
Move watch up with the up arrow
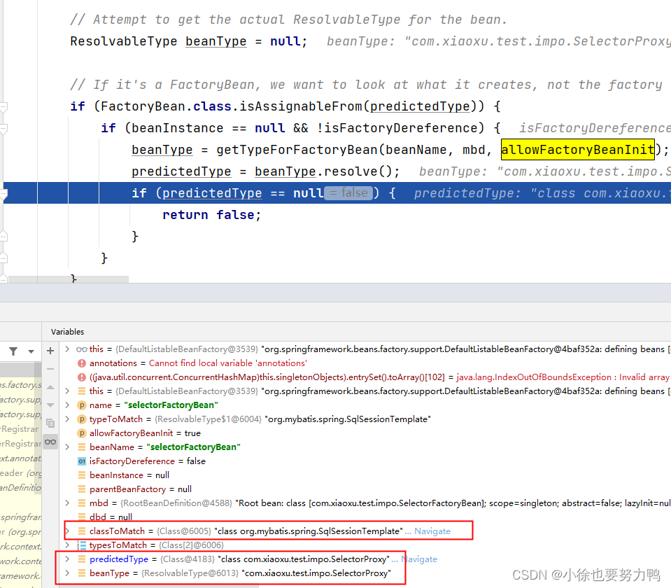(x=50, y=387)
